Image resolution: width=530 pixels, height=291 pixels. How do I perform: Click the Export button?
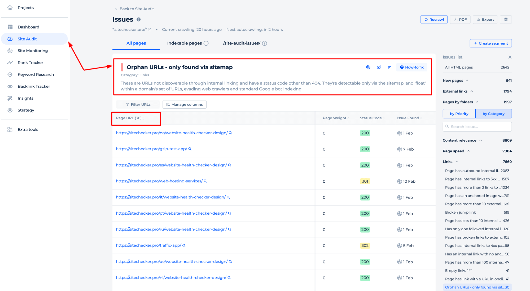(485, 20)
